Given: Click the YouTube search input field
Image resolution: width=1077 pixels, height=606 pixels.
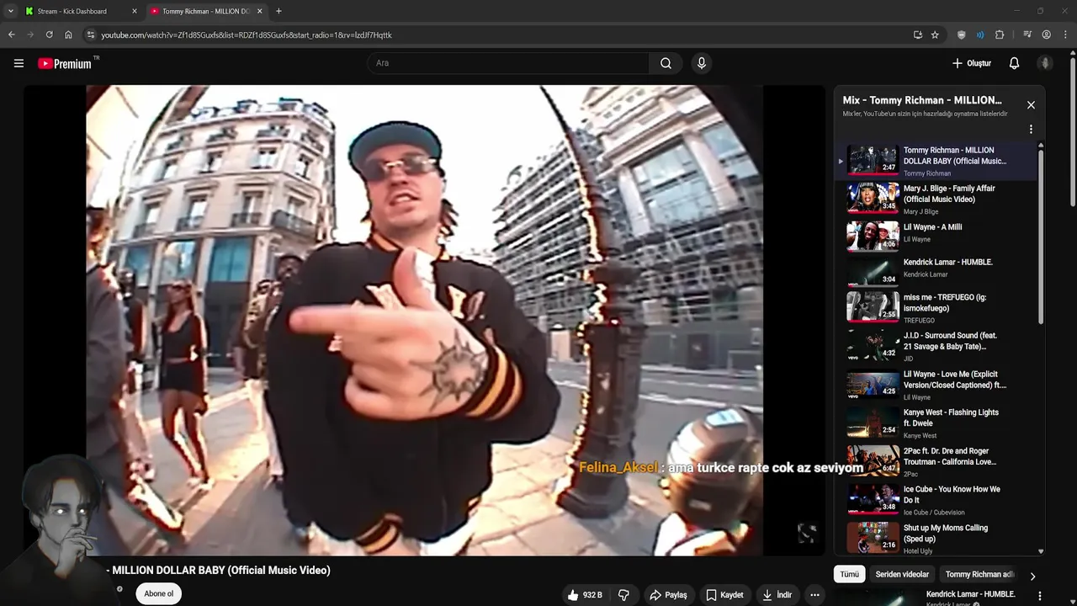Looking at the screenshot, I should [x=508, y=63].
